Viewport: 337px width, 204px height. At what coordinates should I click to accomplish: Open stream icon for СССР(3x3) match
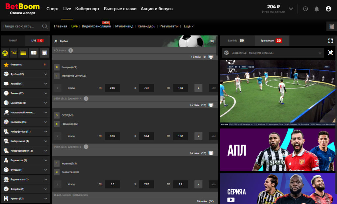pyautogui.click(x=211, y=105)
